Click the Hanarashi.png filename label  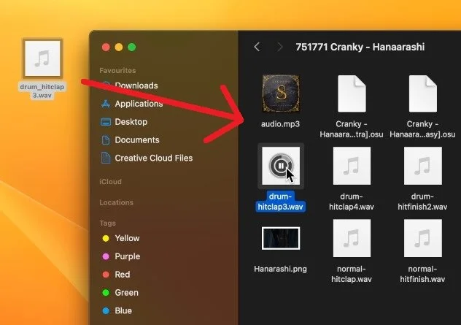point(280,269)
